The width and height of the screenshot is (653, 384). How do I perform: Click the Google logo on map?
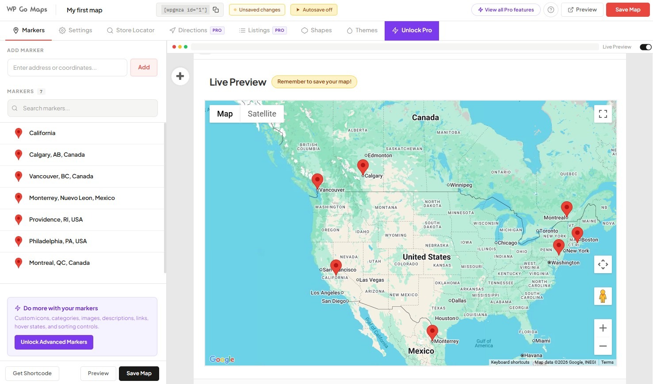point(222,359)
